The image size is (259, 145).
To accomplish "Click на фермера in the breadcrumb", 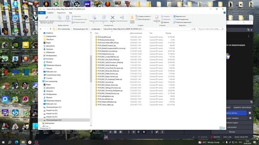I will [x=96, y=29].
